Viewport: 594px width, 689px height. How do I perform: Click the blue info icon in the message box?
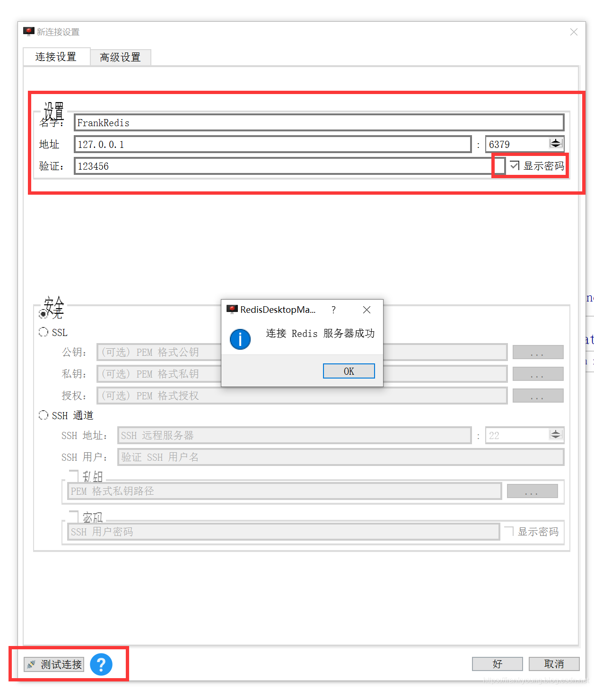(x=240, y=339)
